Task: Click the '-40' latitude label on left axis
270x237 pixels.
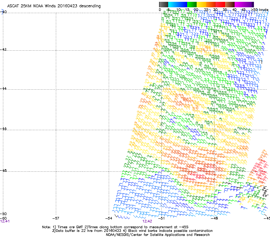Action: (4, 12)
